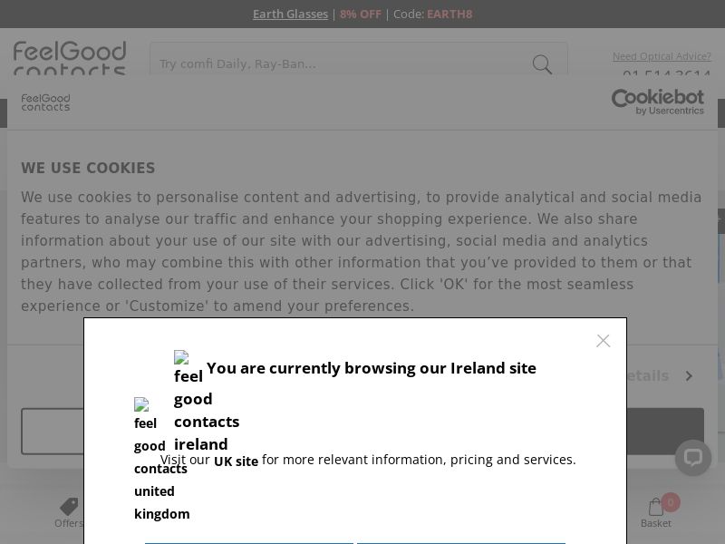Click the basket item count badge
This screenshot has width=725, height=544.
tap(671, 501)
